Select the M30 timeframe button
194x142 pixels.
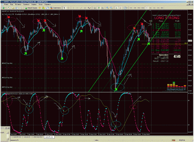click(x=143, y=8)
